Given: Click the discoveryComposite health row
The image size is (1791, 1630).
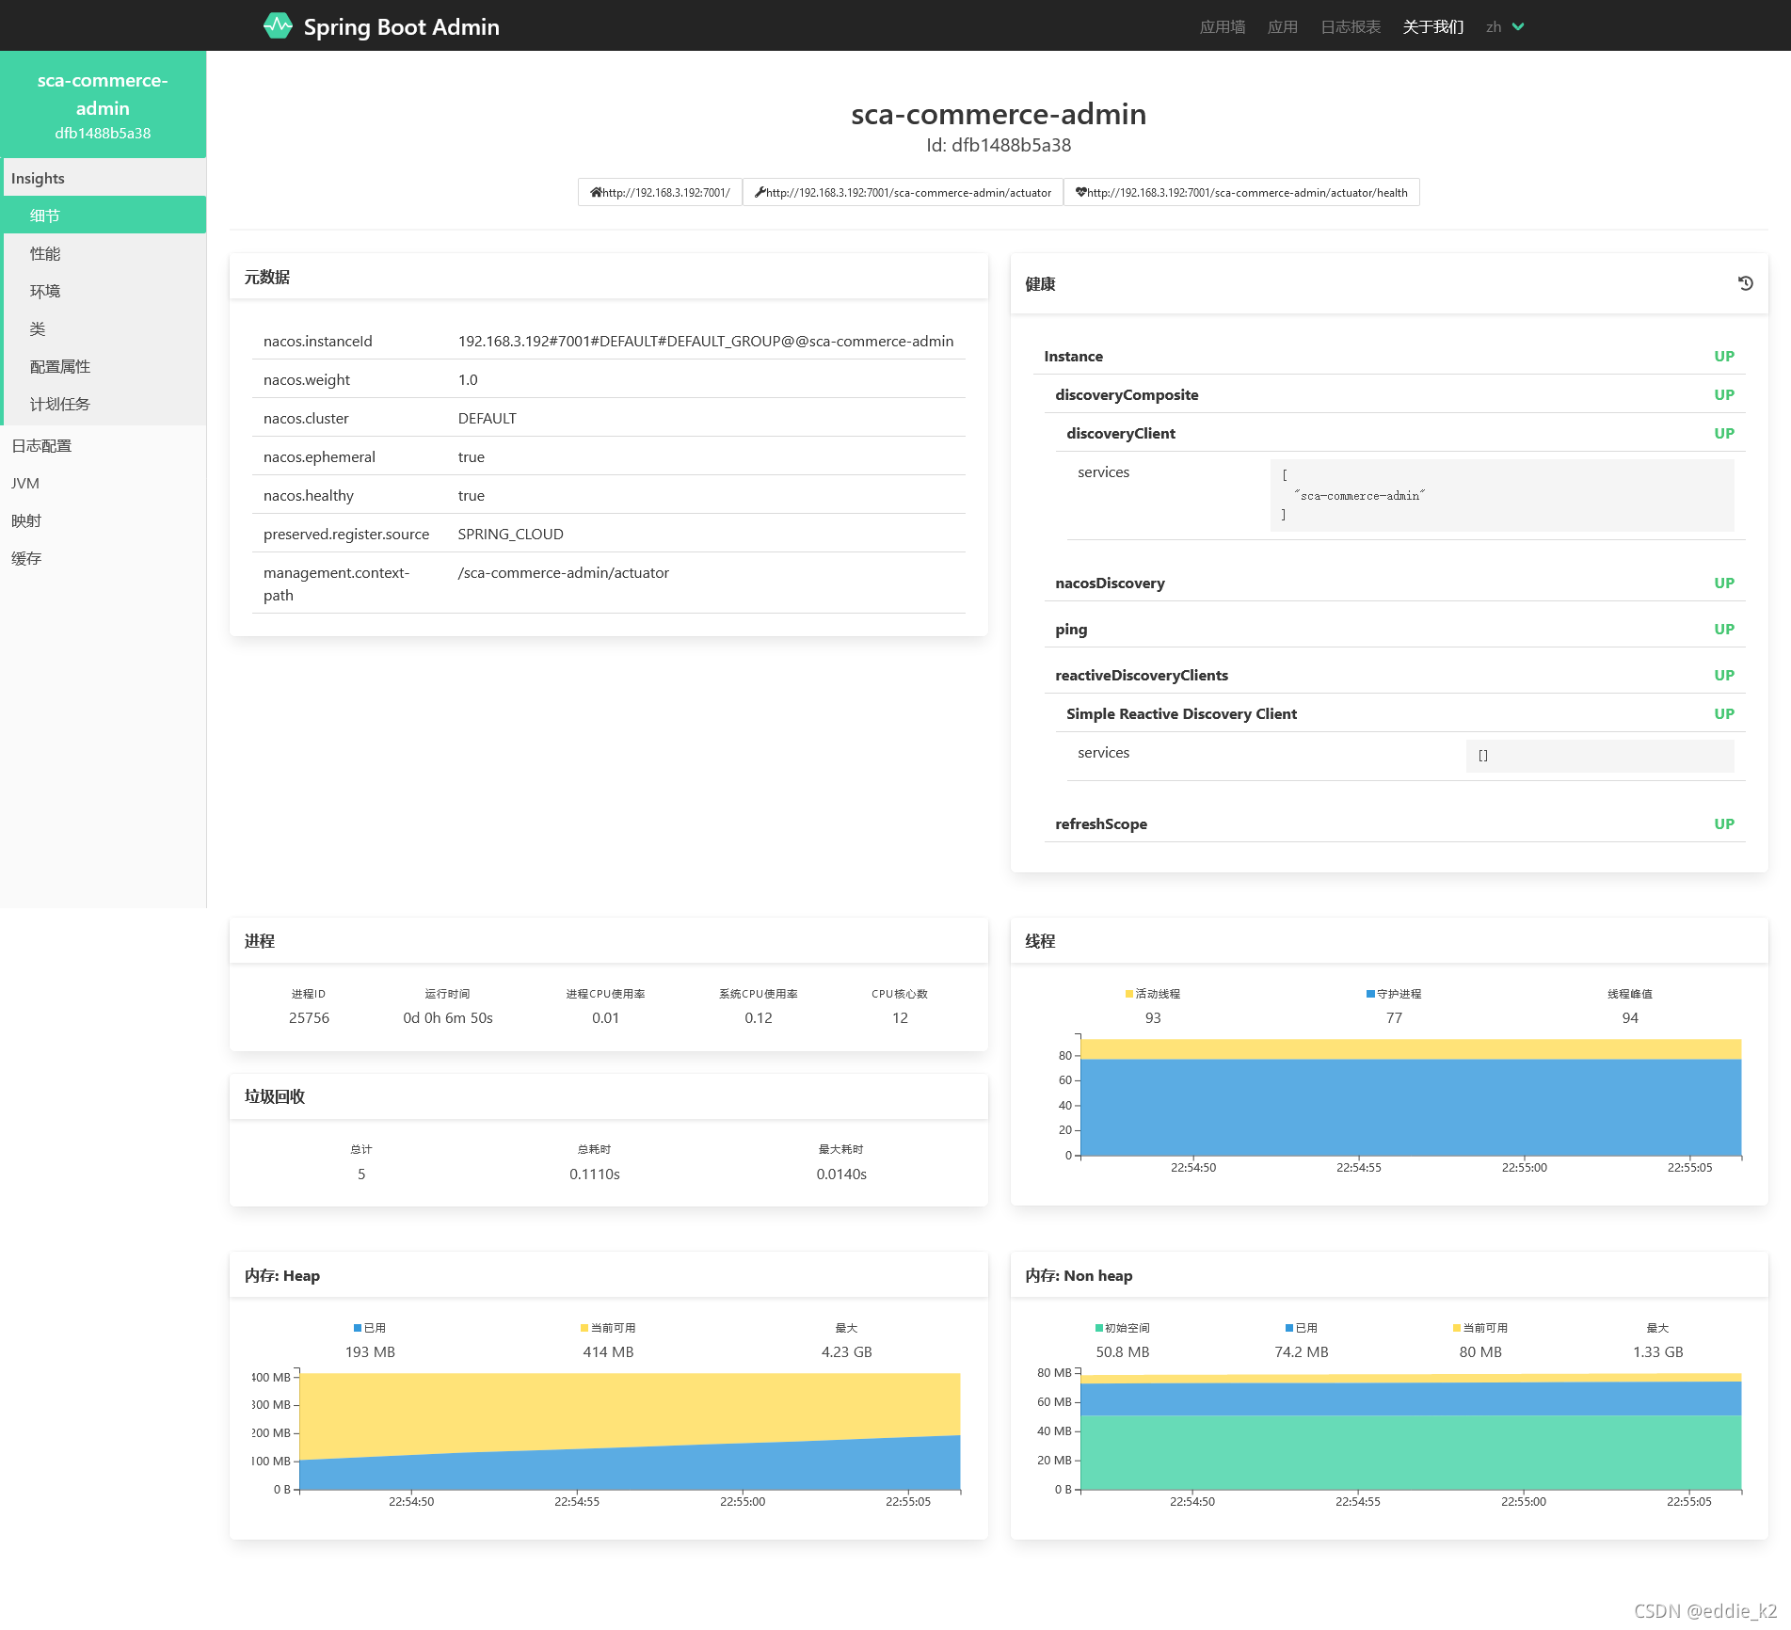Looking at the screenshot, I should (1395, 394).
